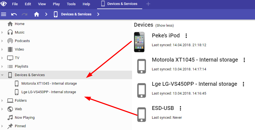Open three-dot menu for ESD-USB
Image resolution: width=255 pixels, height=130 pixels.
pos(180,108)
